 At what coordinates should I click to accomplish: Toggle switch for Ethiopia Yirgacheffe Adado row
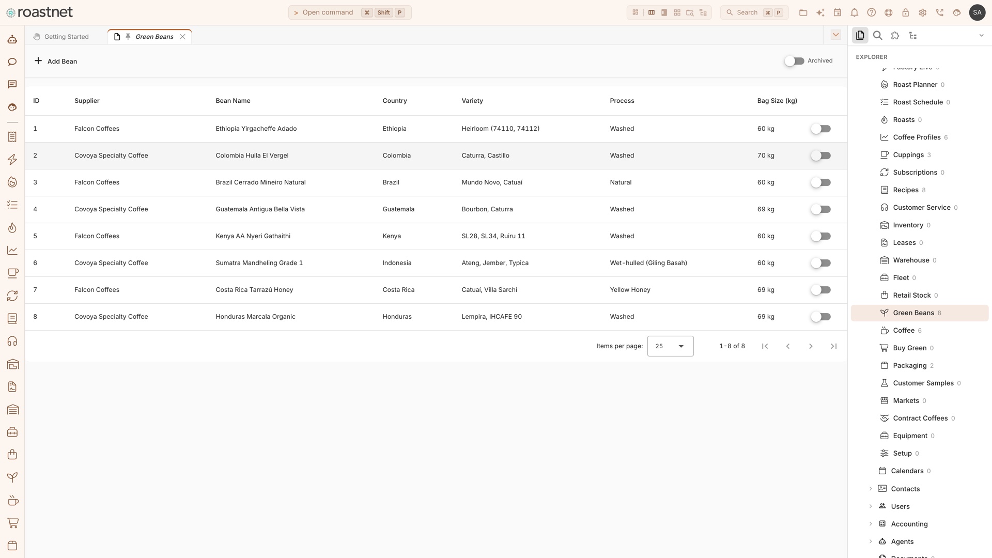click(x=820, y=129)
